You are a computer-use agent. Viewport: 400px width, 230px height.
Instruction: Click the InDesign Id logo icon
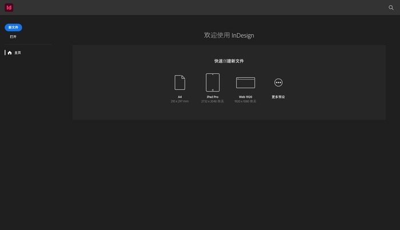point(9,7)
